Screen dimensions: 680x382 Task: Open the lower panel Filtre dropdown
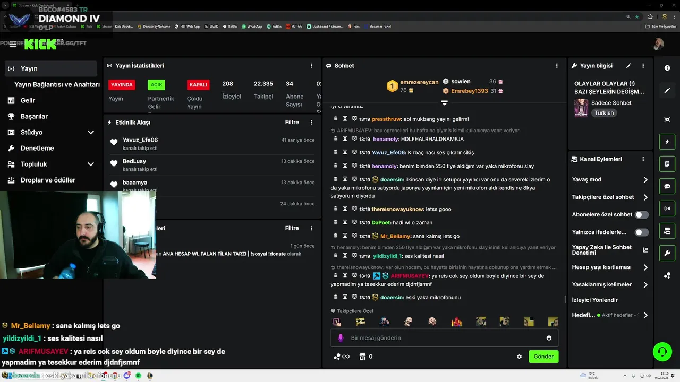292,228
